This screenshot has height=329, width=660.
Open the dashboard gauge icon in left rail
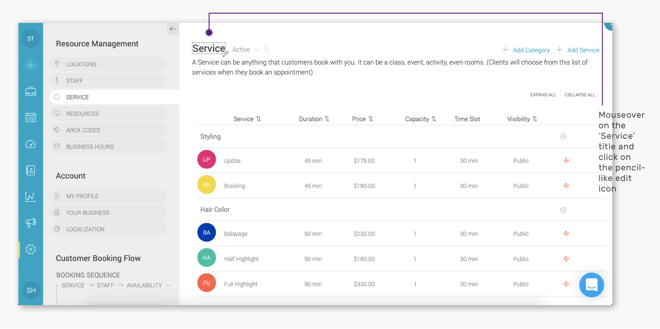31,144
